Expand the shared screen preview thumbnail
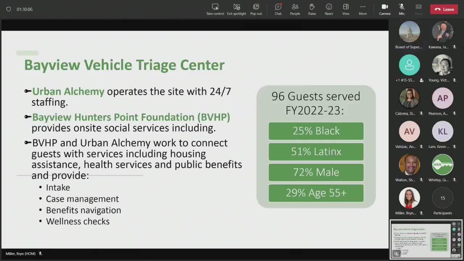 [x=396, y=254]
